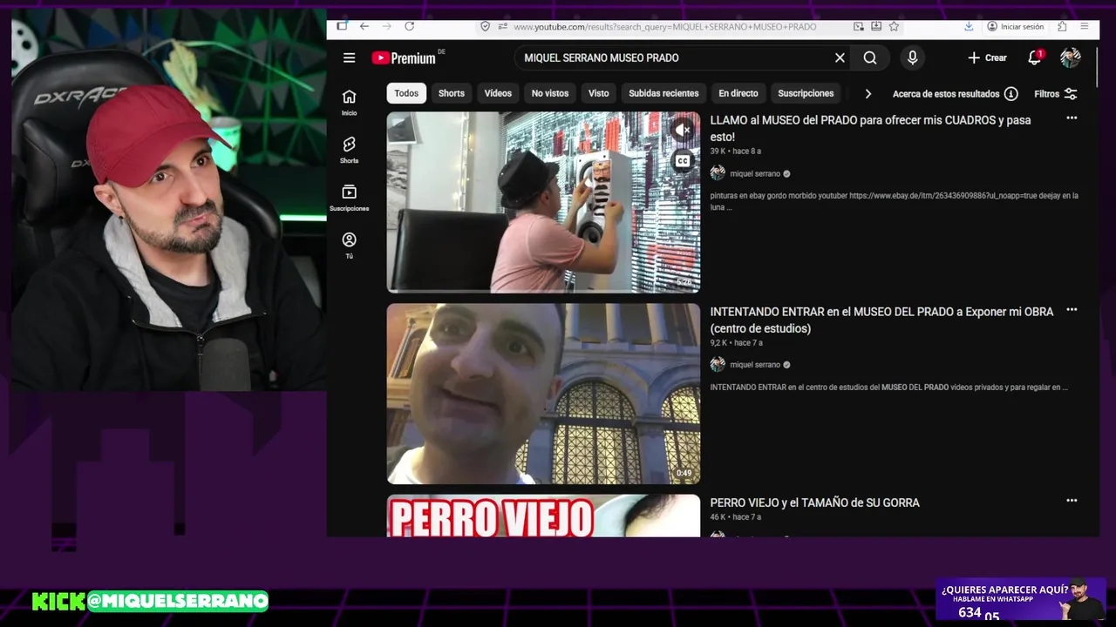Viewport: 1116px width, 627px height.
Task: Clear the search query with the X
Action: [x=840, y=57]
